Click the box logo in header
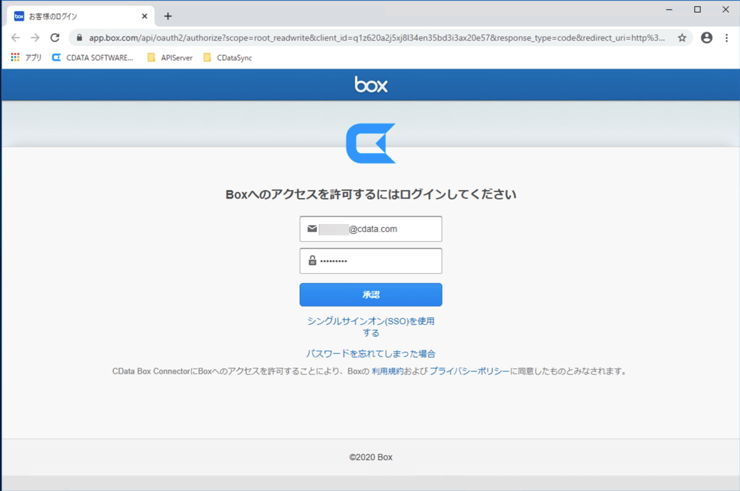This screenshot has width=740, height=491. pyautogui.click(x=371, y=85)
